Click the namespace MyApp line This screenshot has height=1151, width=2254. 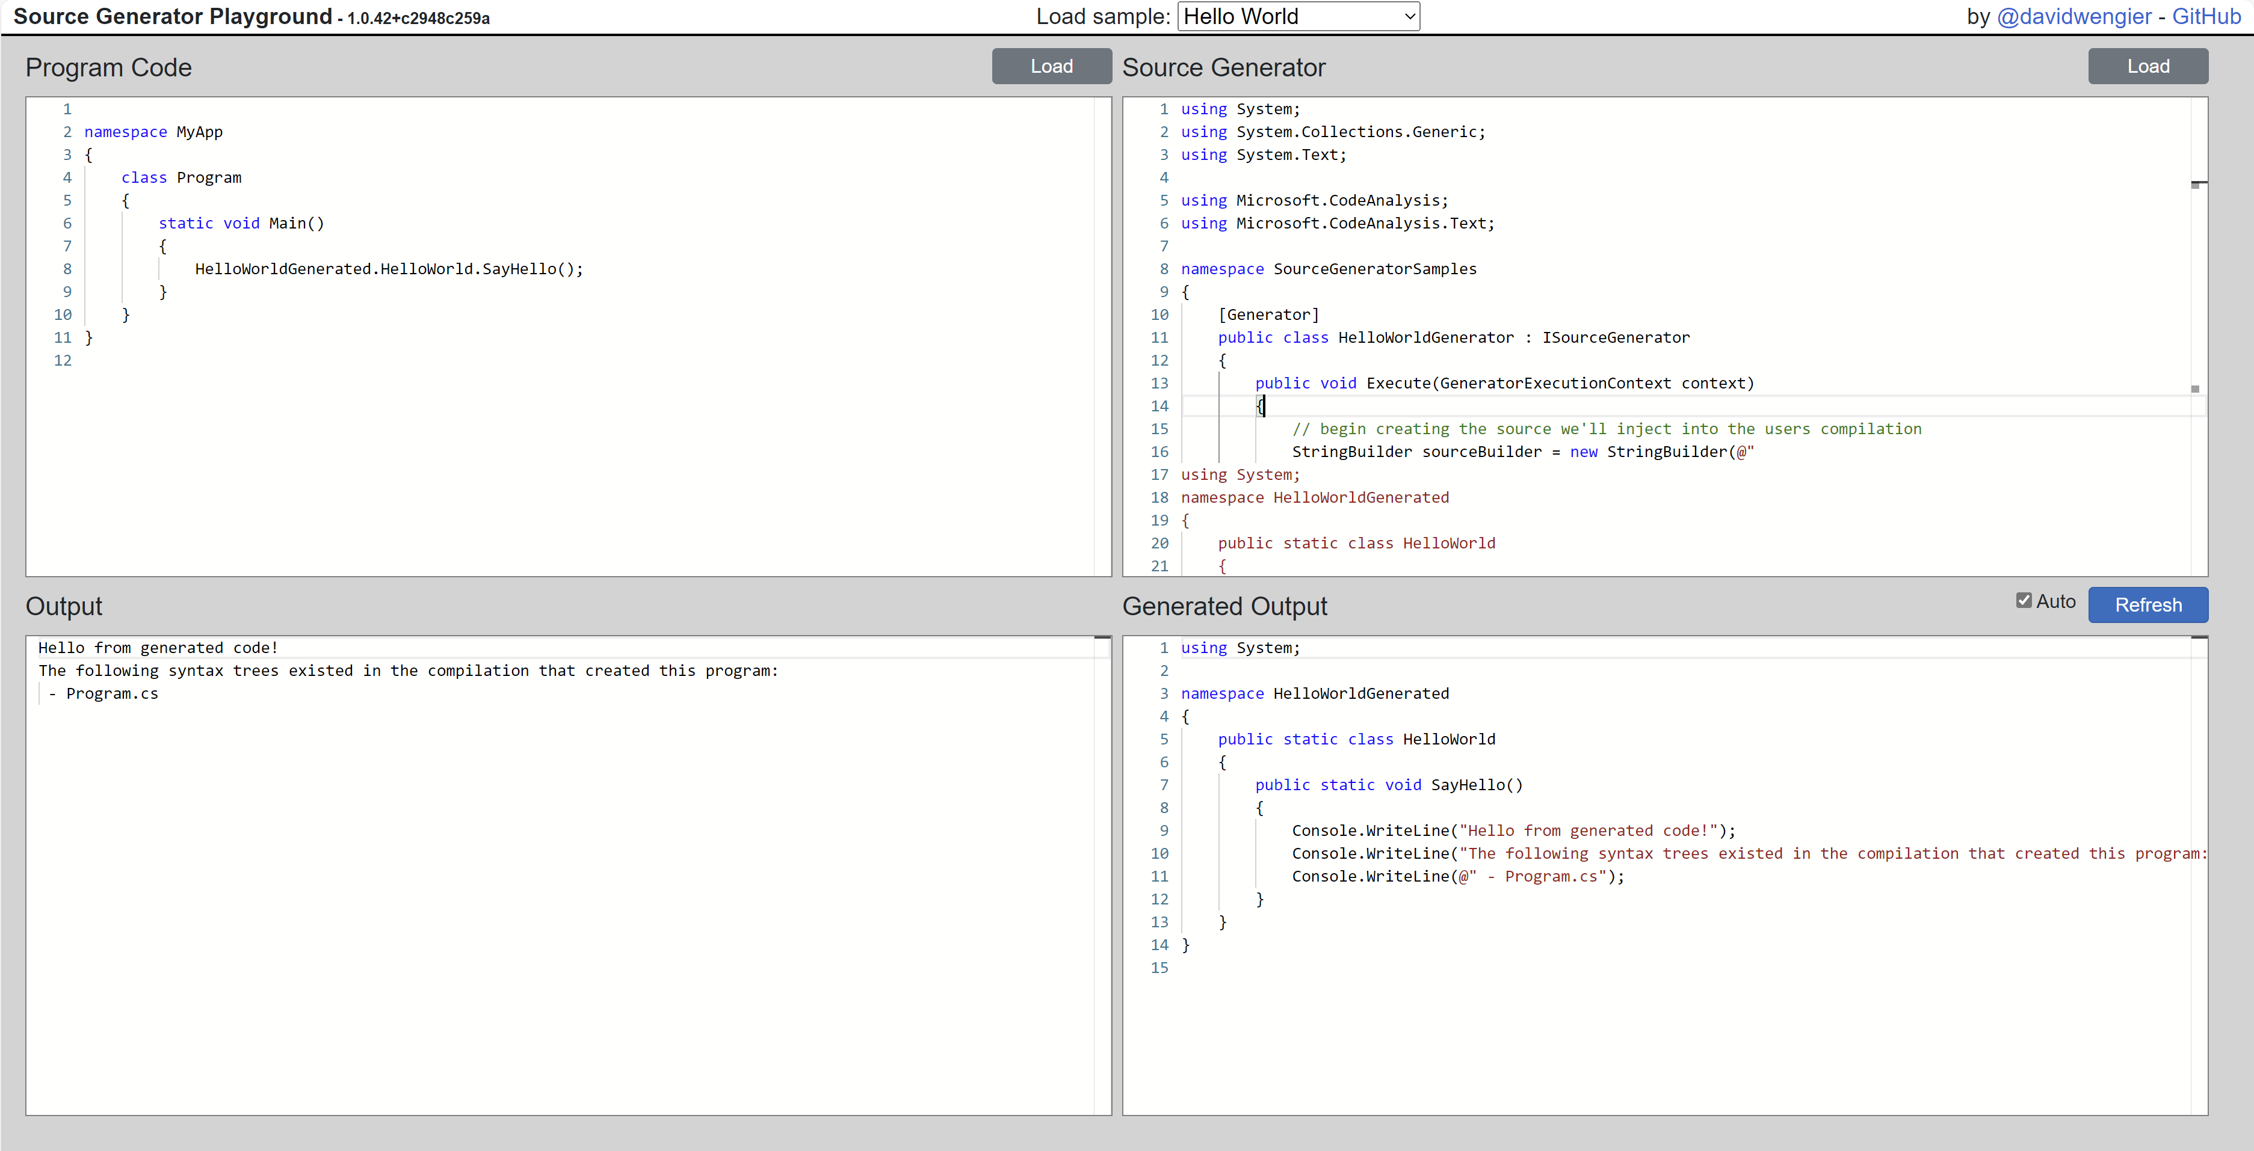pos(154,132)
